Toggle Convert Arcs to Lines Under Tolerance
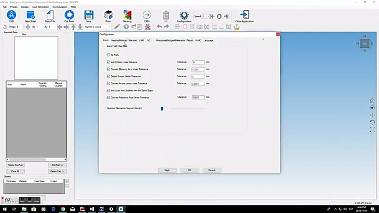Viewport: 379px width, 213px height. (x=108, y=83)
